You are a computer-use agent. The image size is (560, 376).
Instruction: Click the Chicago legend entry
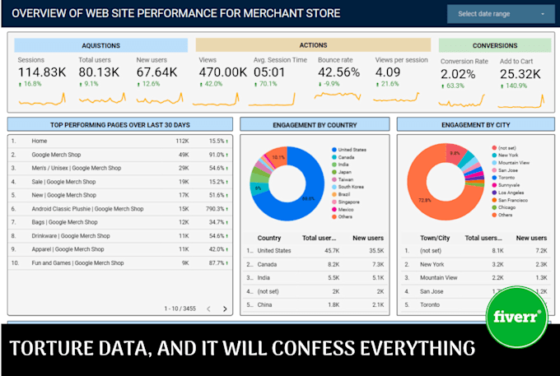(x=503, y=207)
